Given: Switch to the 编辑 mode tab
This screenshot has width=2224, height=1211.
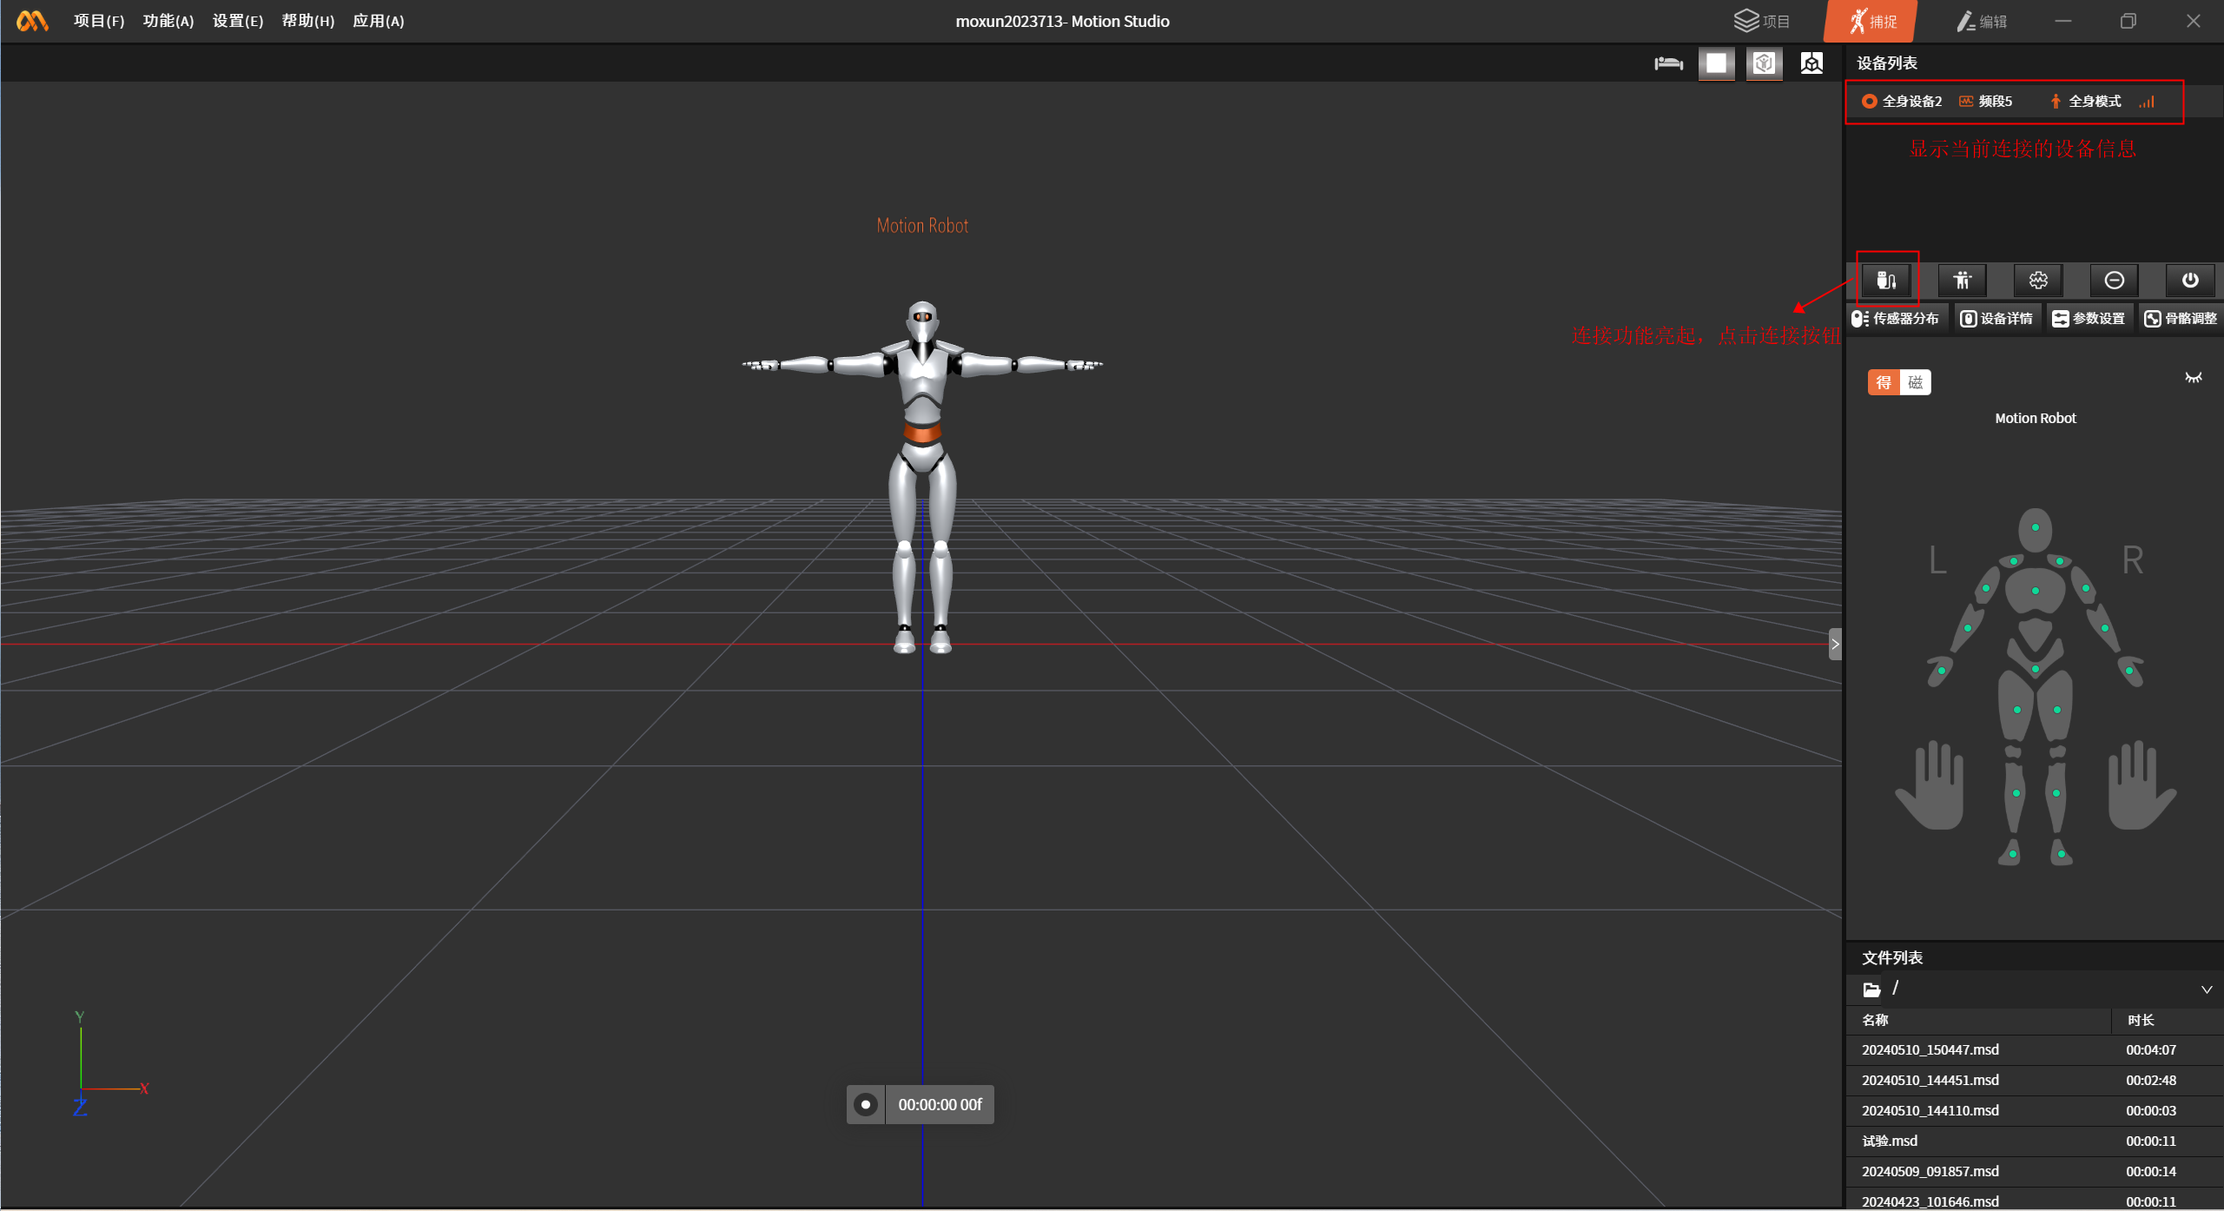Looking at the screenshot, I should 1982,21.
